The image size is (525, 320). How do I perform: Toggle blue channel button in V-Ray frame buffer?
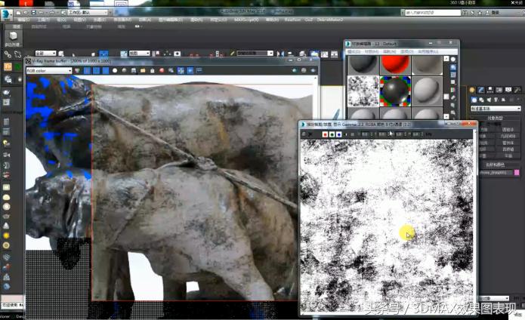[106, 70]
